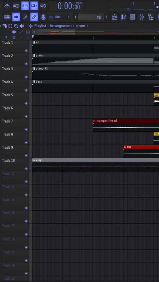Select the drum breadcrumb item
This screenshot has width=159, height=282.
coord(81,26)
